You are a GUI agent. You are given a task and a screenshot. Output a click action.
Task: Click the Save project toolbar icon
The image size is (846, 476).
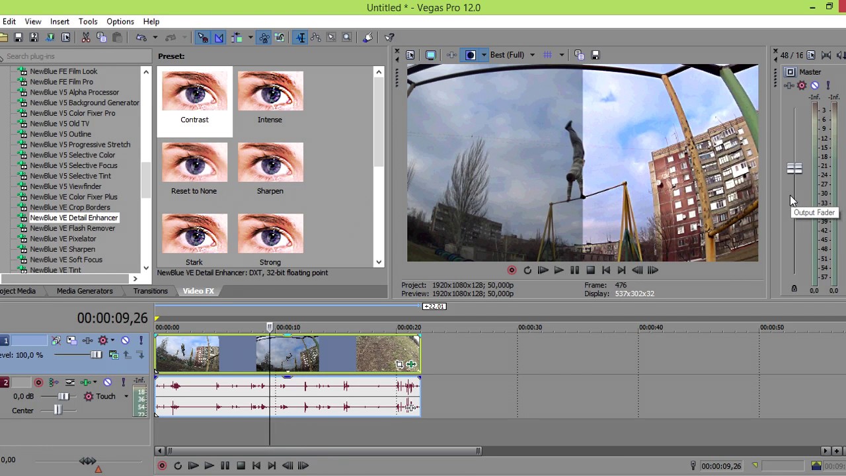19,38
